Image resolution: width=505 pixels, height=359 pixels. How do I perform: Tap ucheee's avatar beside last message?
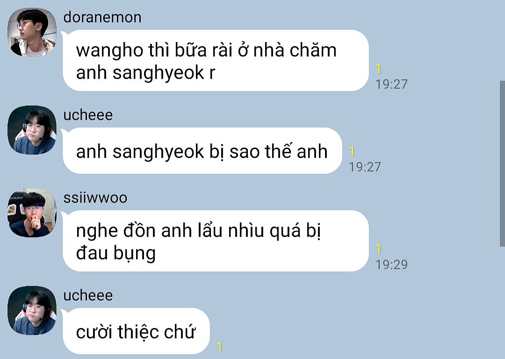(x=32, y=310)
